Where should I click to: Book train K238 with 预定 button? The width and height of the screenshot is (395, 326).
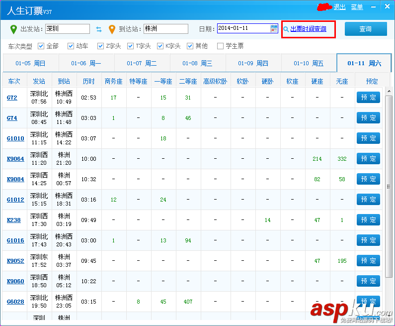pos(368,220)
